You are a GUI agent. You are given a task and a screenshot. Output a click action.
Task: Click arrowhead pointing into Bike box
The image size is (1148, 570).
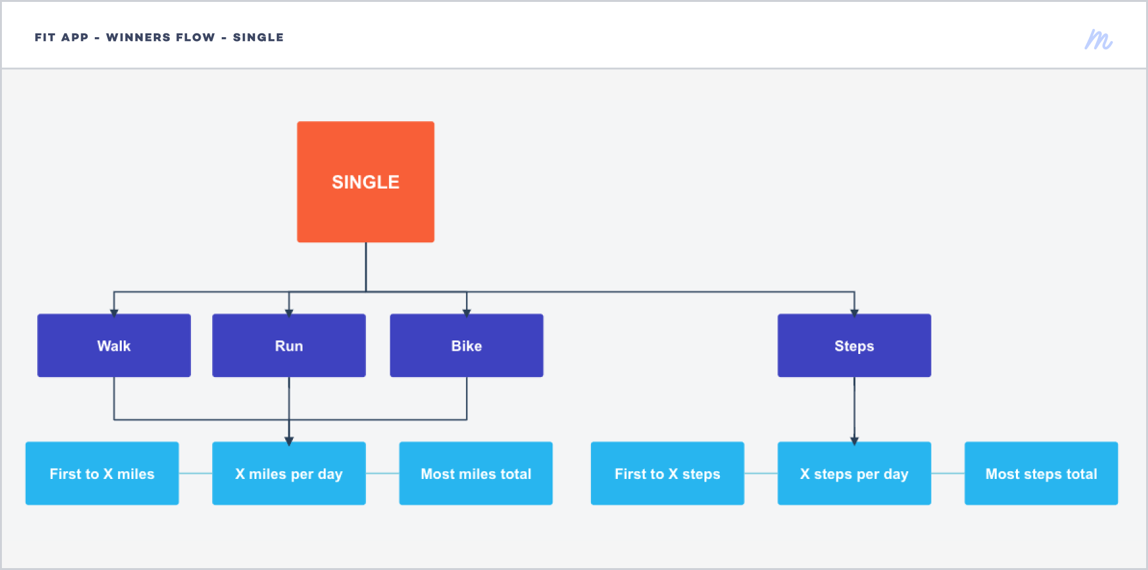467,313
